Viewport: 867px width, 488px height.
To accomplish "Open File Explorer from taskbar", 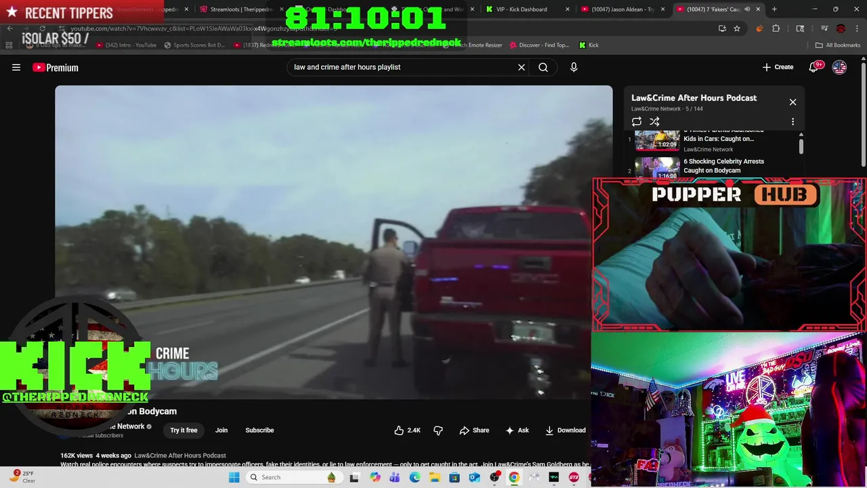I will (x=434, y=477).
